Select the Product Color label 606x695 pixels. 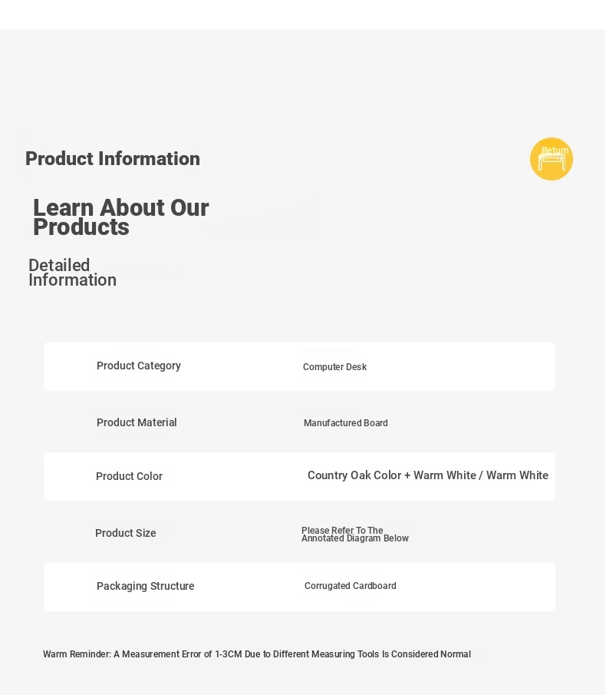coord(130,476)
